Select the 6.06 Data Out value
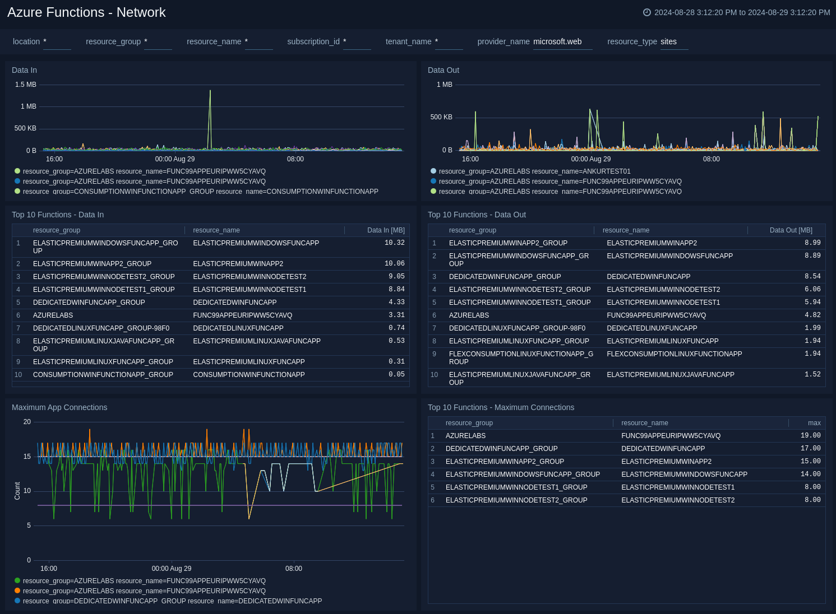 tap(812, 290)
